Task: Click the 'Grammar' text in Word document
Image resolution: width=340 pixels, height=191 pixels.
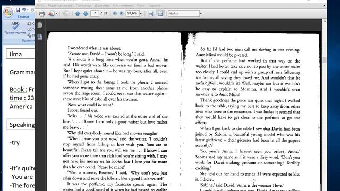Action: [x=22, y=72]
